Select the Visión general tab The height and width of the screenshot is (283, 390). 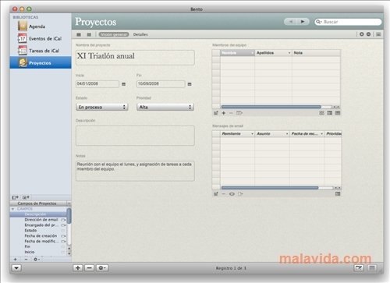114,34
